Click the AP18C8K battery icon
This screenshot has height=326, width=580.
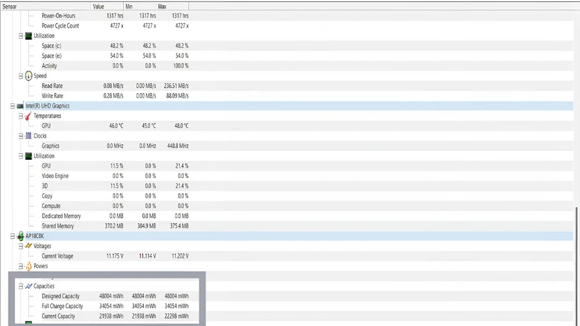coord(21,236)
